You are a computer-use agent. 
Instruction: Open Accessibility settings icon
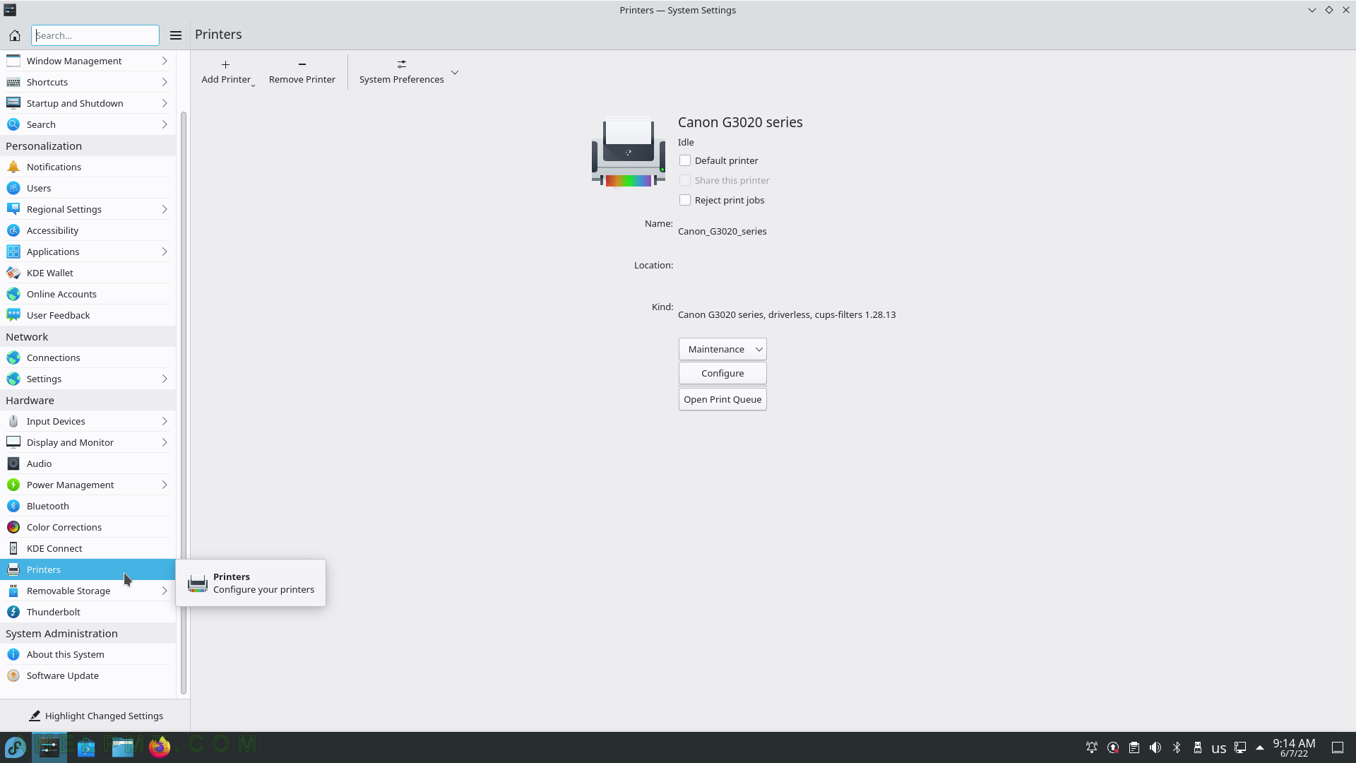[x=13, y=230]
